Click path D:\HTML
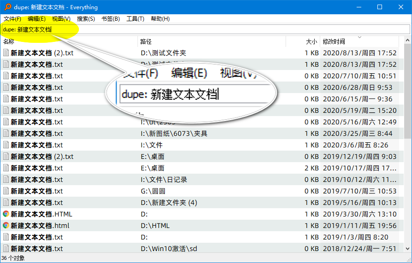Screen dimensions: 412x263 tap(155, 226)
